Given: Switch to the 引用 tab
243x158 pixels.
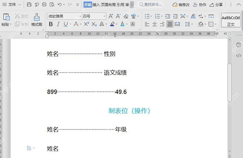Looking at the screenshot, I should [120, 5].
